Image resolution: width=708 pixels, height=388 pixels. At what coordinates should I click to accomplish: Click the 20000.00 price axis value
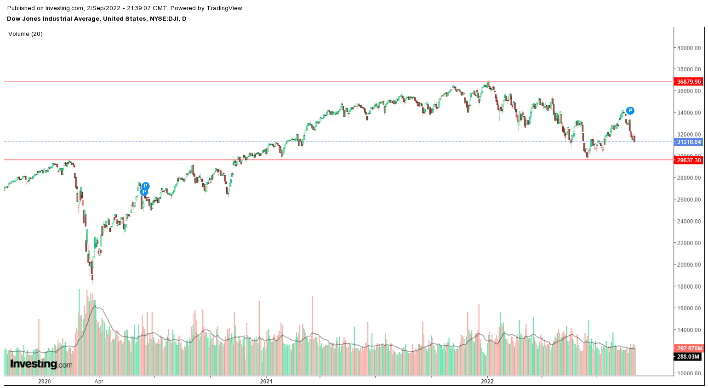tap(688, 265)
